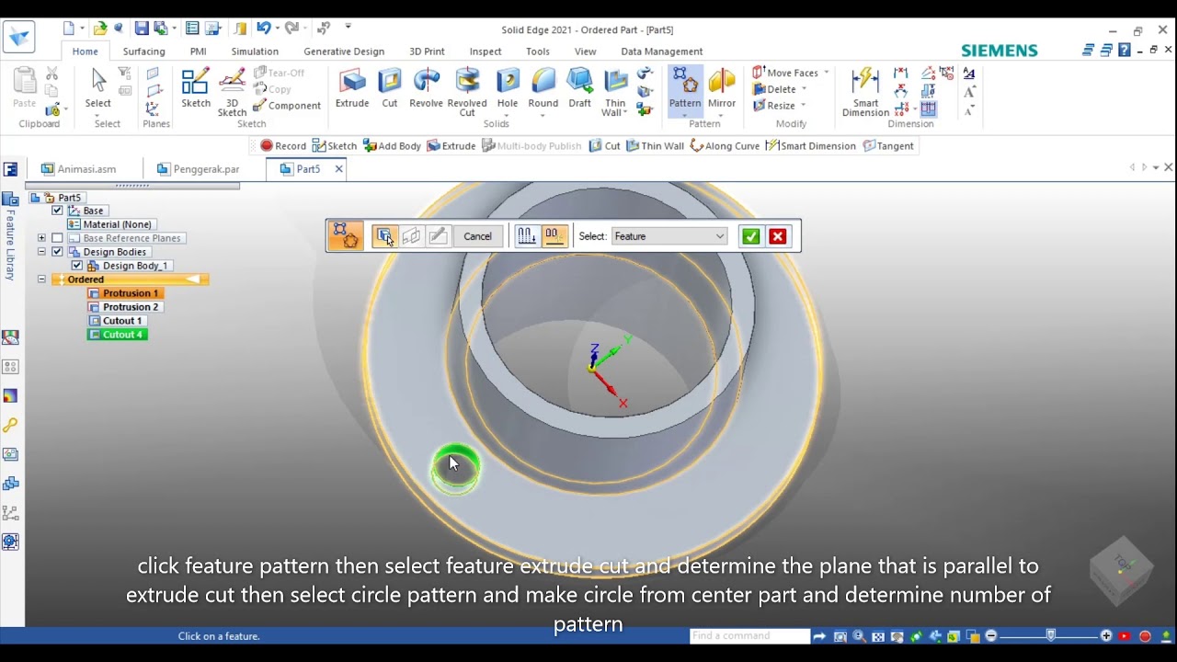The width and height of the screenshot is (1177, 662).
Task: Click the zoom slider handle in status bar
Action: click(x=1051, y=636)
